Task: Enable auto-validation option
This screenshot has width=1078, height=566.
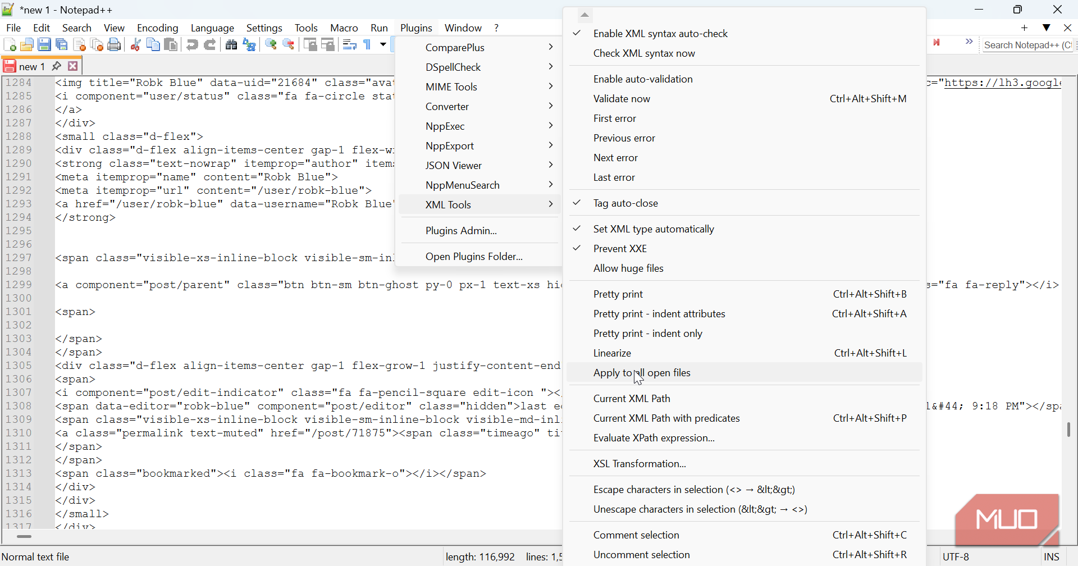Action: pyautogui.click(x=744, y=79)
